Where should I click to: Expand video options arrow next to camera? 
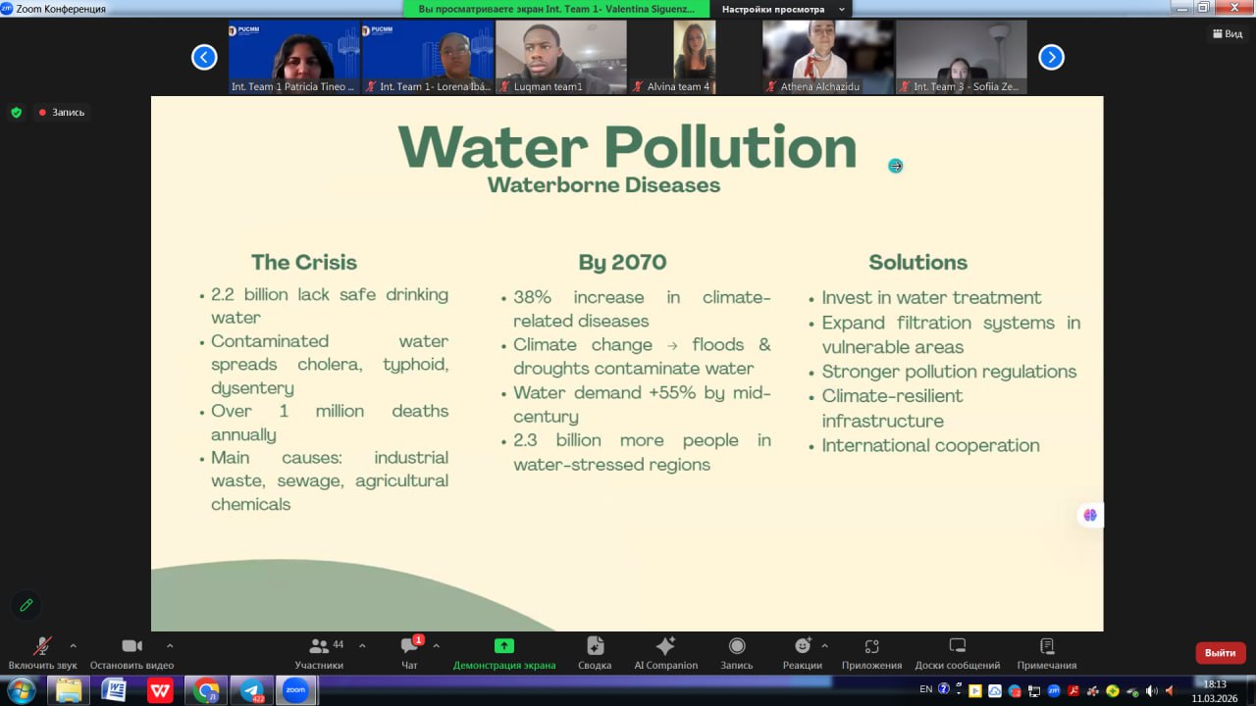[x=170, y=645]
